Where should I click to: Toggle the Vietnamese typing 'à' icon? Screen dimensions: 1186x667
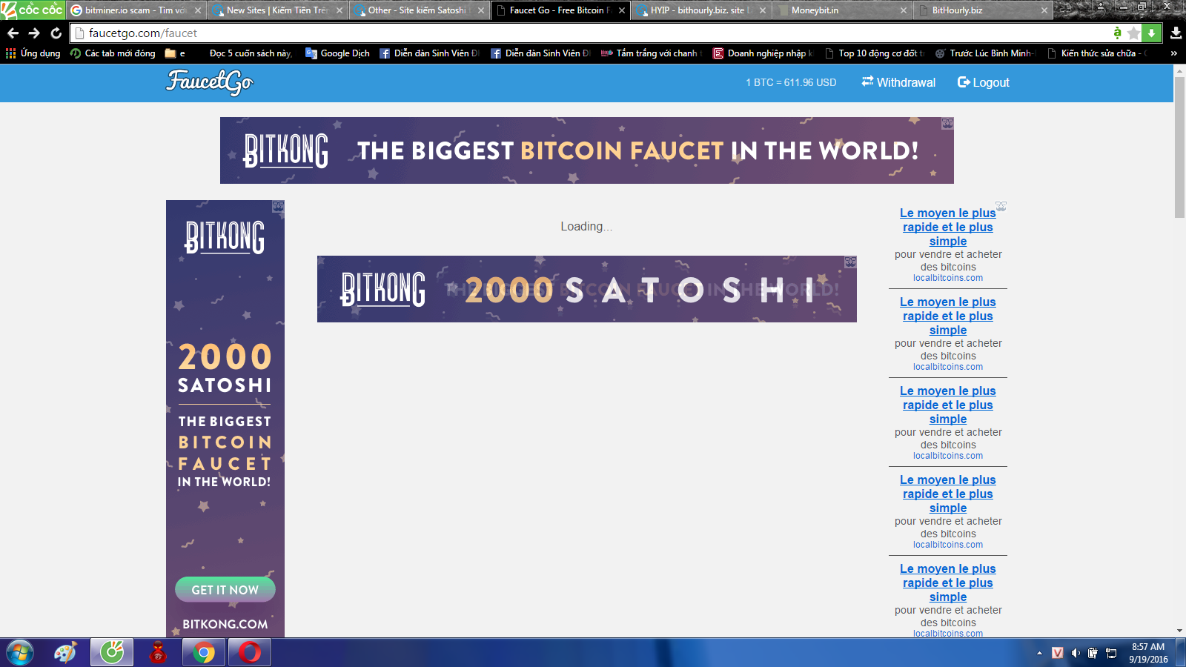pos(1117,33)
